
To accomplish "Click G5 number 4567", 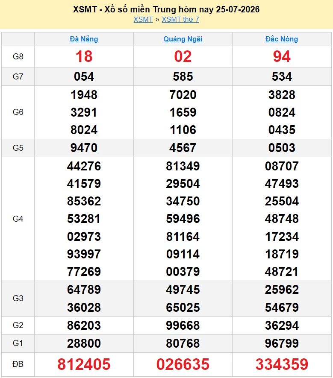I will pos(183,148).
